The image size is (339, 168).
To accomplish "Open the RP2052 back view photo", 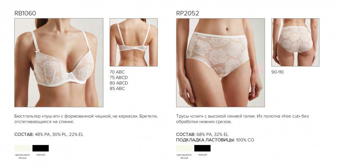I will 295,42.
